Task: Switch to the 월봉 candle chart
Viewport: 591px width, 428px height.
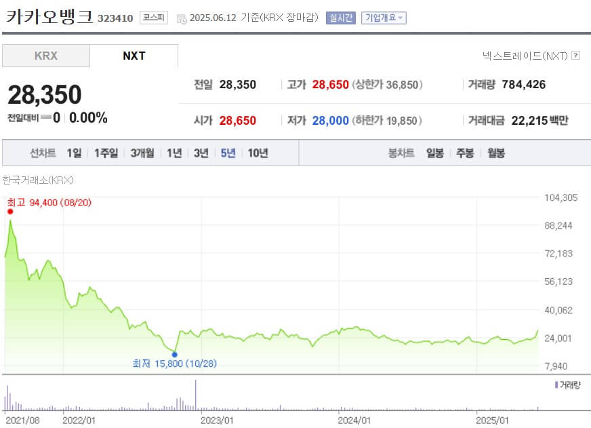Action: pyautogui.click(x=495, y=153)
